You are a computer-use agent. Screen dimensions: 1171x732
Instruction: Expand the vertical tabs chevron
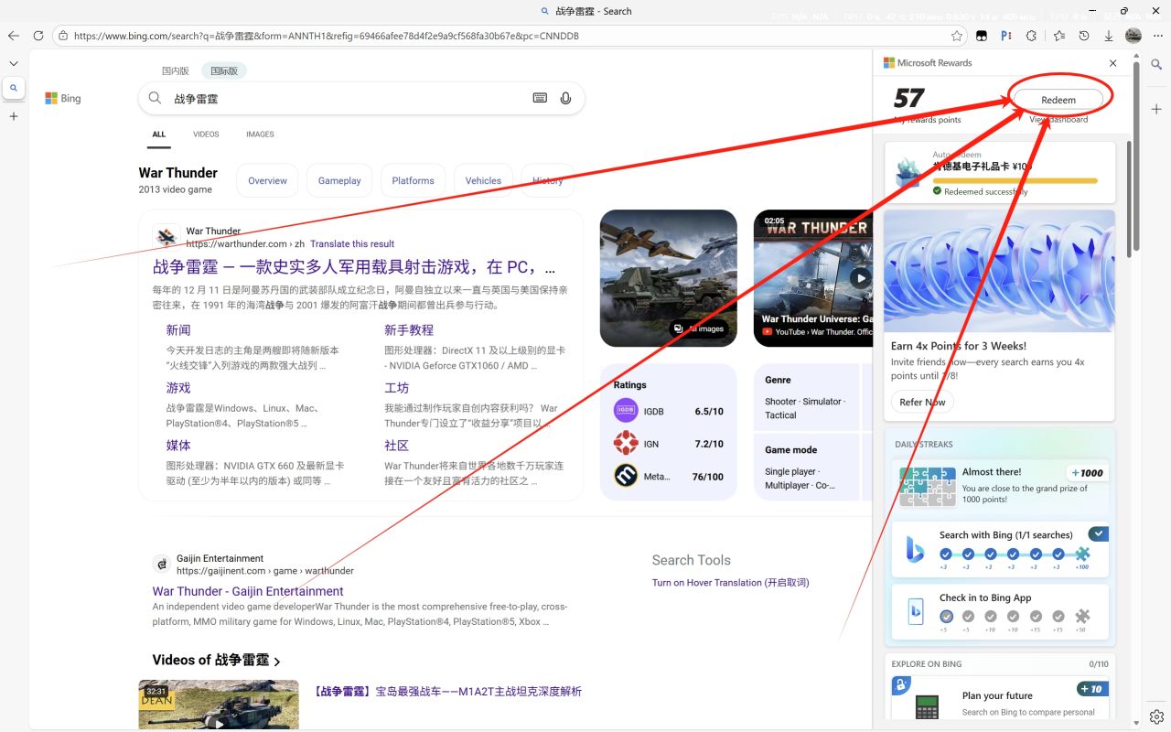pos(14,63)
